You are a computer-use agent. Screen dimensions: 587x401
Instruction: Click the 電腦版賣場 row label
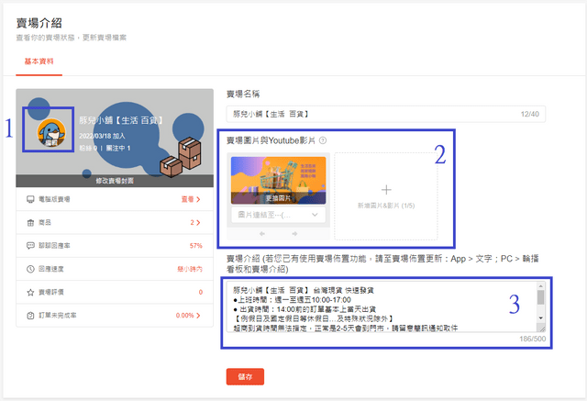coord(54,199)
